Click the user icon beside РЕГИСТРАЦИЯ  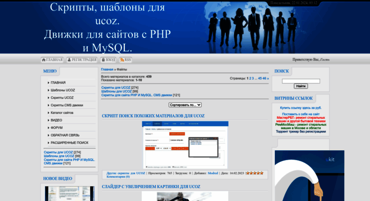coord(69,60)
